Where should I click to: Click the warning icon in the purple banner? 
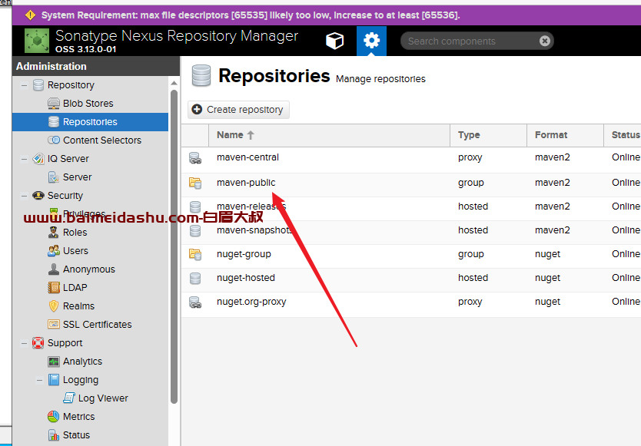click(x=30, y=15)
